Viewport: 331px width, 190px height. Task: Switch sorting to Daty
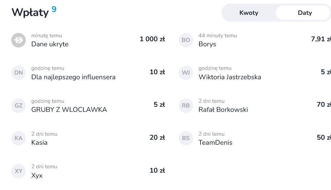click(x=305, y=13)
